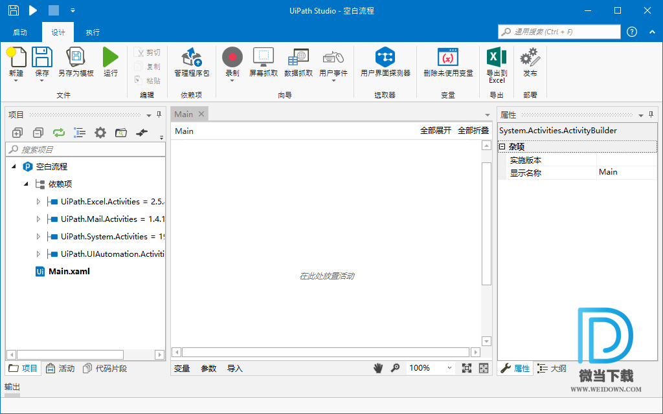This screenshot has width=663, height=414.
Task: Click the 数据抓取 data scraping icon
Action: [298, 57]
